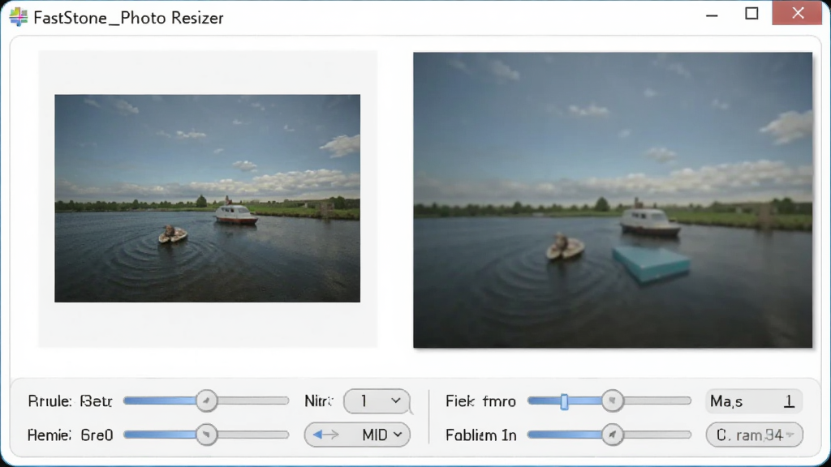Click the slider handle in the bottom-left slider row

click(x=206, y=435)
